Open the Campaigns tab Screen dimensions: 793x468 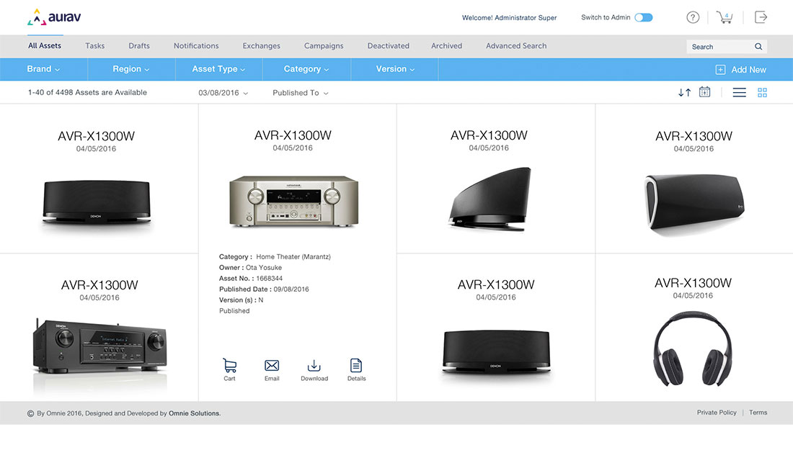[x=324, y=45]
